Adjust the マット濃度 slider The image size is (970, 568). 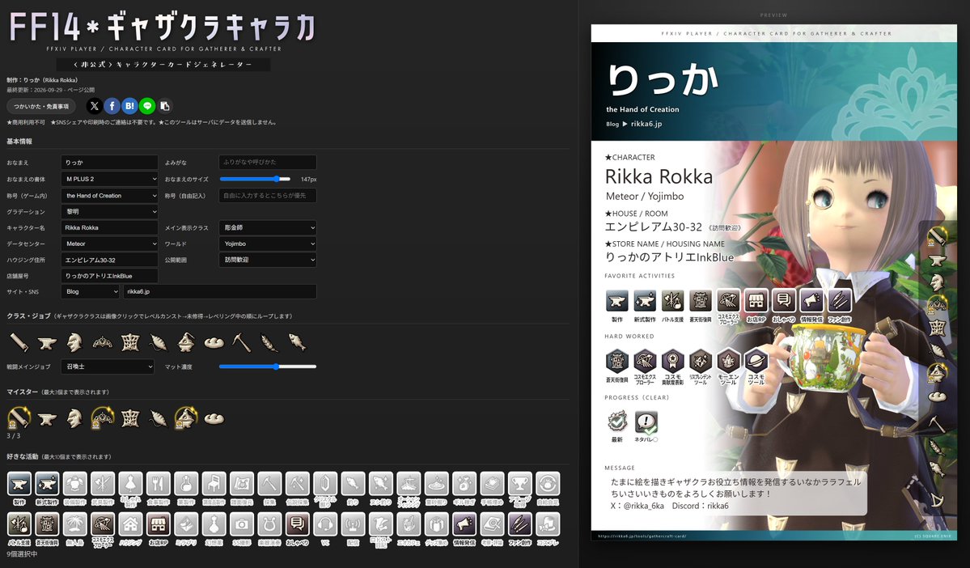(x=268, y=367)
